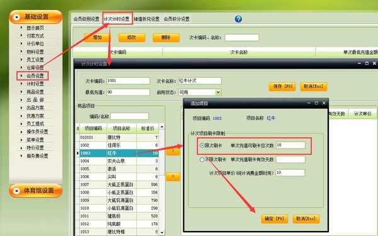Select the 康比特 row in product list

coord(119,137)
